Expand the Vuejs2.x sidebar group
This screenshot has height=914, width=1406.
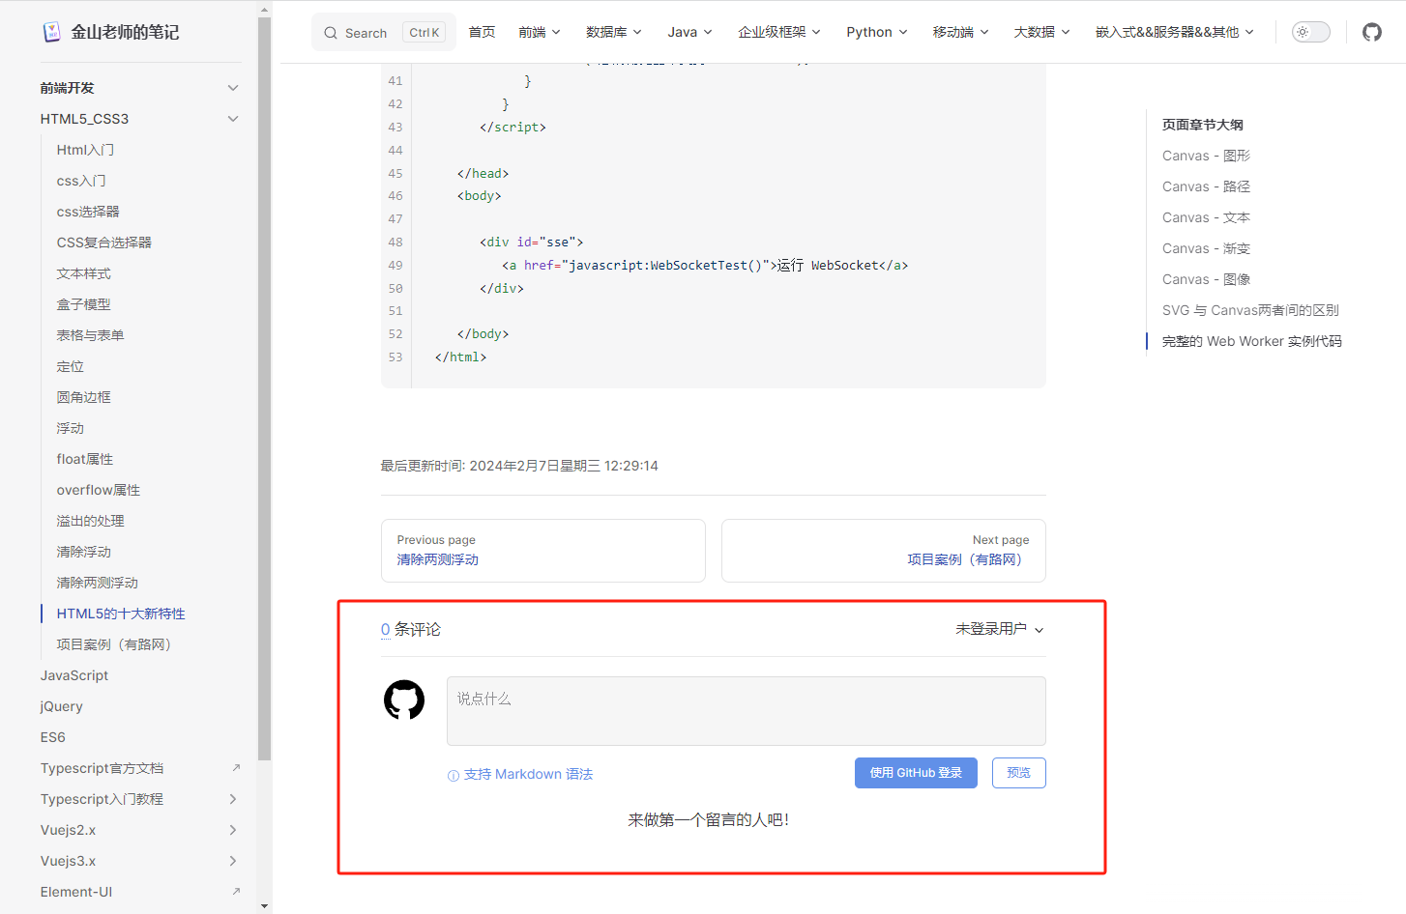pos(233,830)
